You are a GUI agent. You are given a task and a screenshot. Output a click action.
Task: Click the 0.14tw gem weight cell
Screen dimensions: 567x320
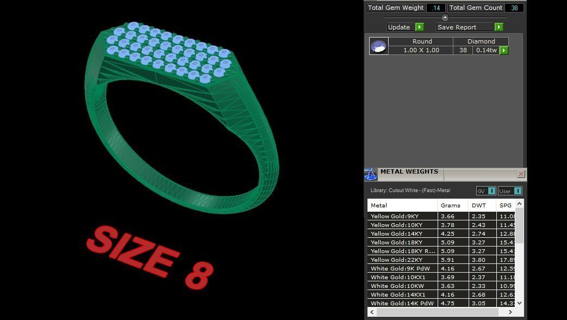pos(486,50)
